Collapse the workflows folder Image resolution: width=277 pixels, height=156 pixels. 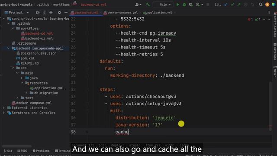pyautogui.click(x=13, y=28)
